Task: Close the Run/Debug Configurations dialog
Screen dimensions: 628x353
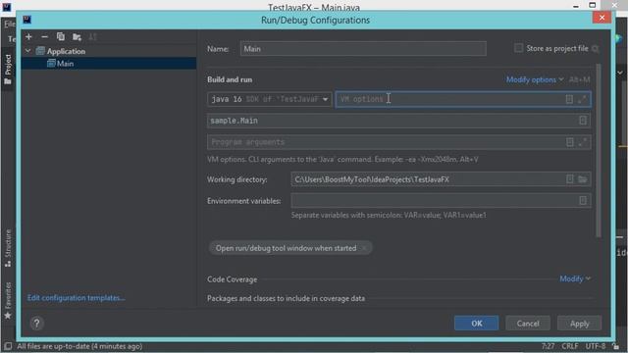Action: point(602,18)
